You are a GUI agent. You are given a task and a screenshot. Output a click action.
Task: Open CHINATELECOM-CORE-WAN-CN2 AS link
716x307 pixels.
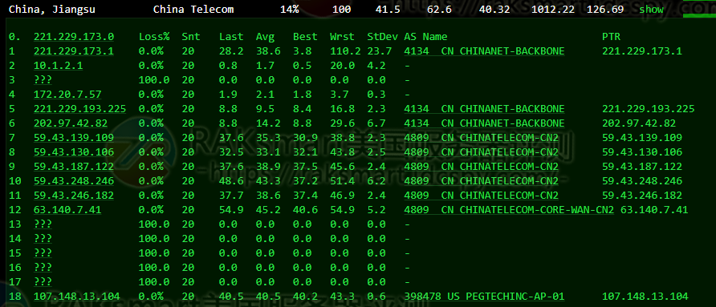509,210
